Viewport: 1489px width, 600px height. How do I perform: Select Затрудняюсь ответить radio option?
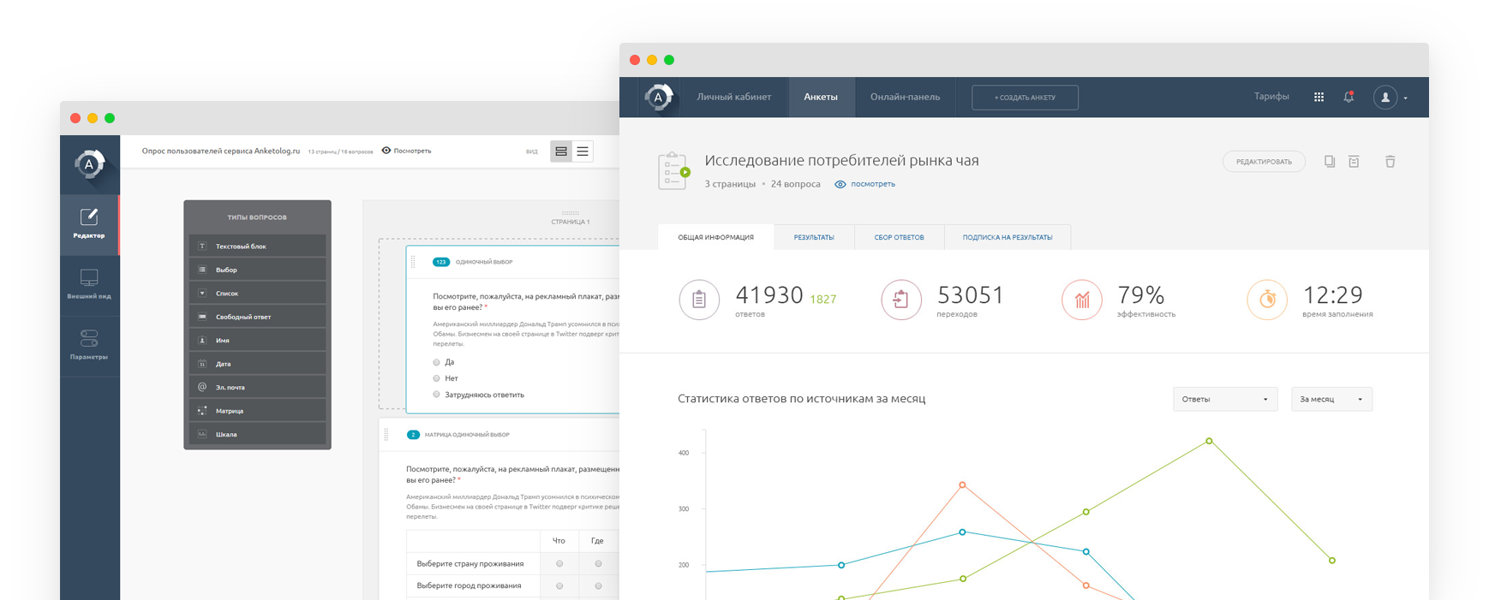pyautogui.click(x=437, y=395)
